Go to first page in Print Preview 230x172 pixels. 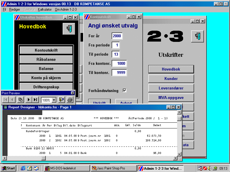coord(5,100)
